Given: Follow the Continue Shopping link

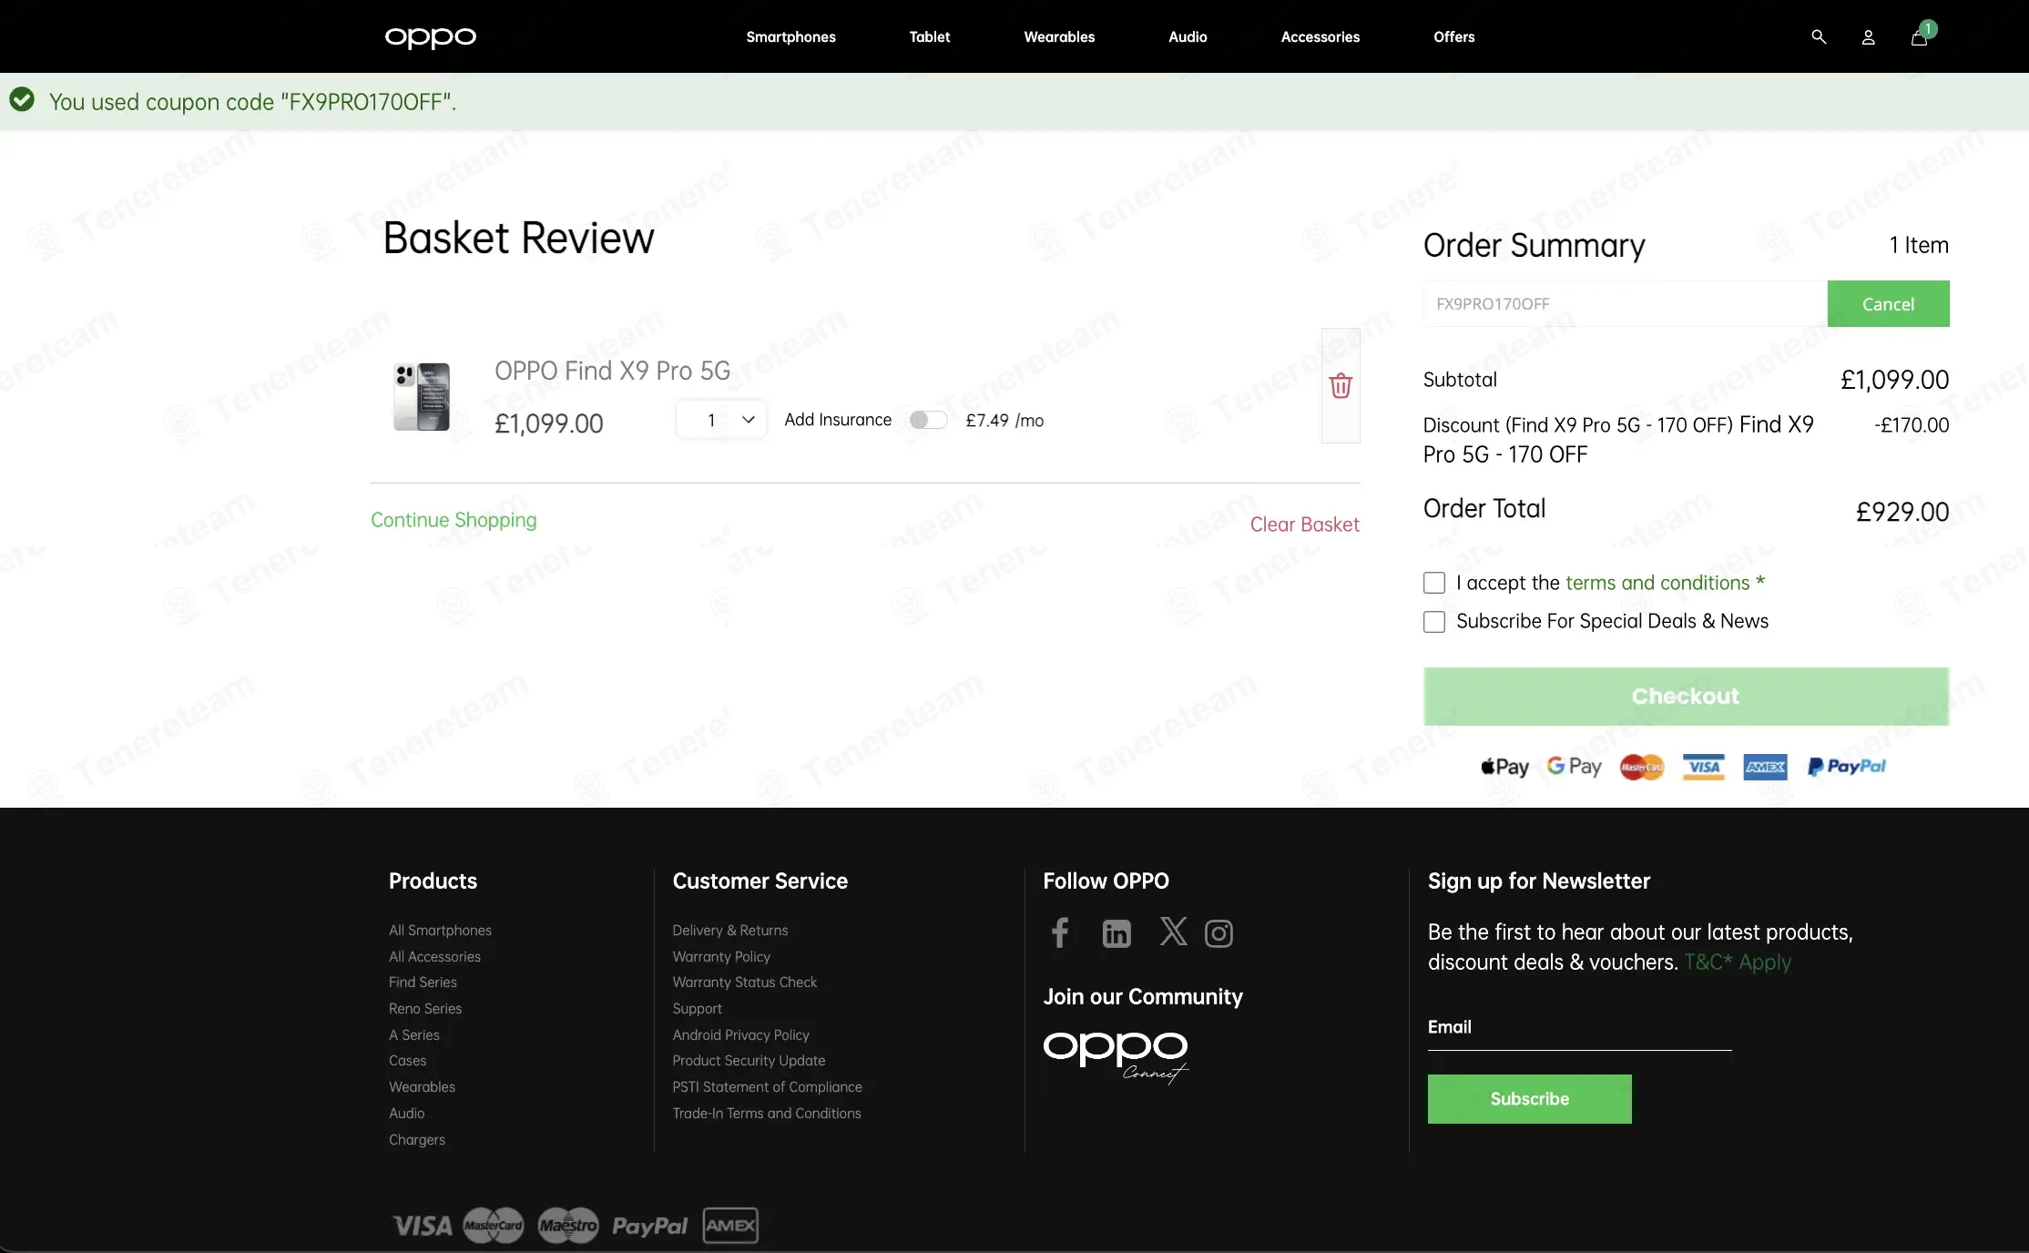Looking at the screenshot, I should tap(454, 520).
